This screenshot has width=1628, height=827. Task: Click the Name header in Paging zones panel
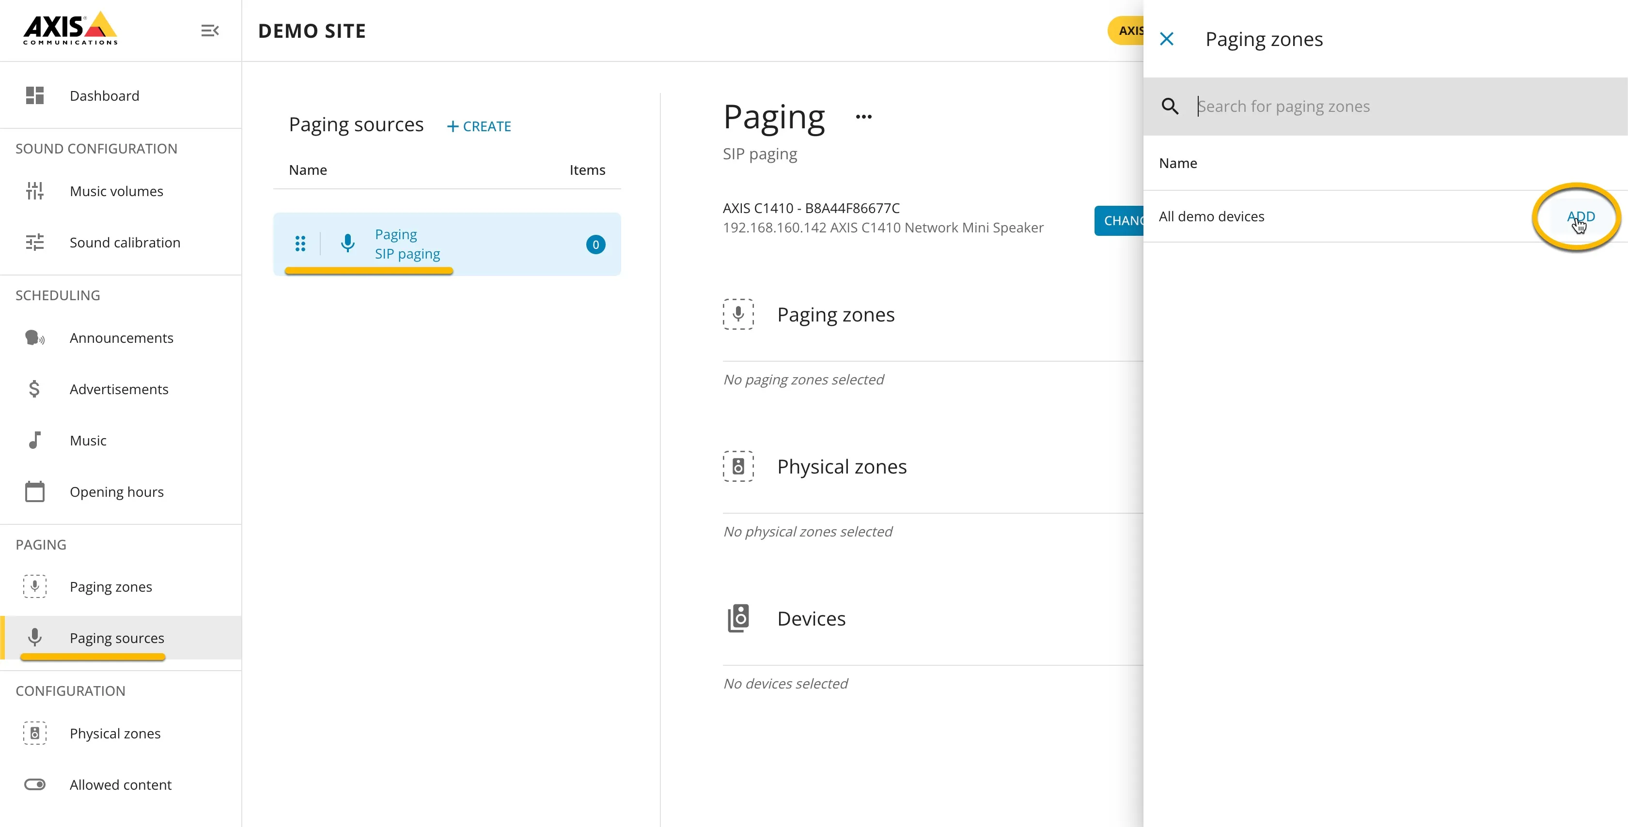tap(1177, 163)
